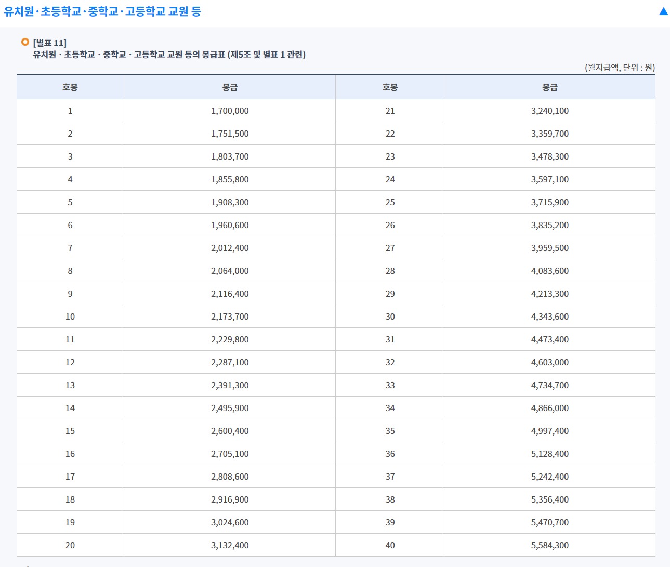Select salary cell 2,391,300

pos(230,385)
